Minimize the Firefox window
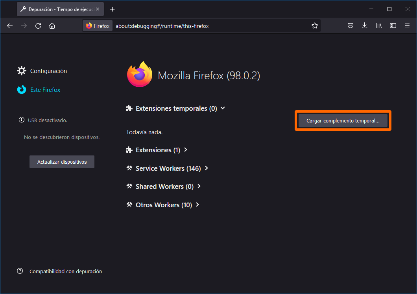The image size is (417, 294). click(371, 9)
